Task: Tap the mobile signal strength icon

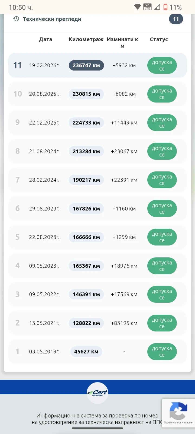Action: click(x=157, y=7)
